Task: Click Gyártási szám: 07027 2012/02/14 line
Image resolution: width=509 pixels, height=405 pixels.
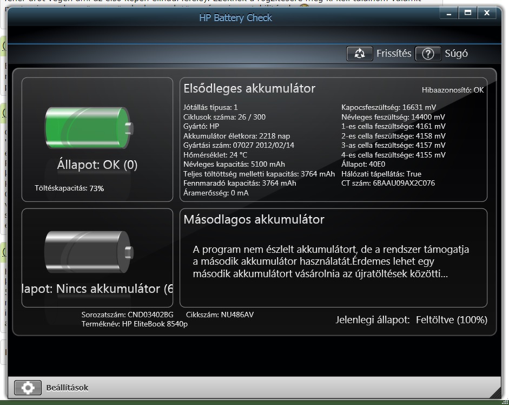Action: point(239,145)
